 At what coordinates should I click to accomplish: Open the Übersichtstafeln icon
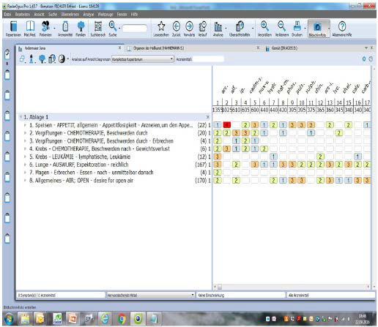click(240, 26)
